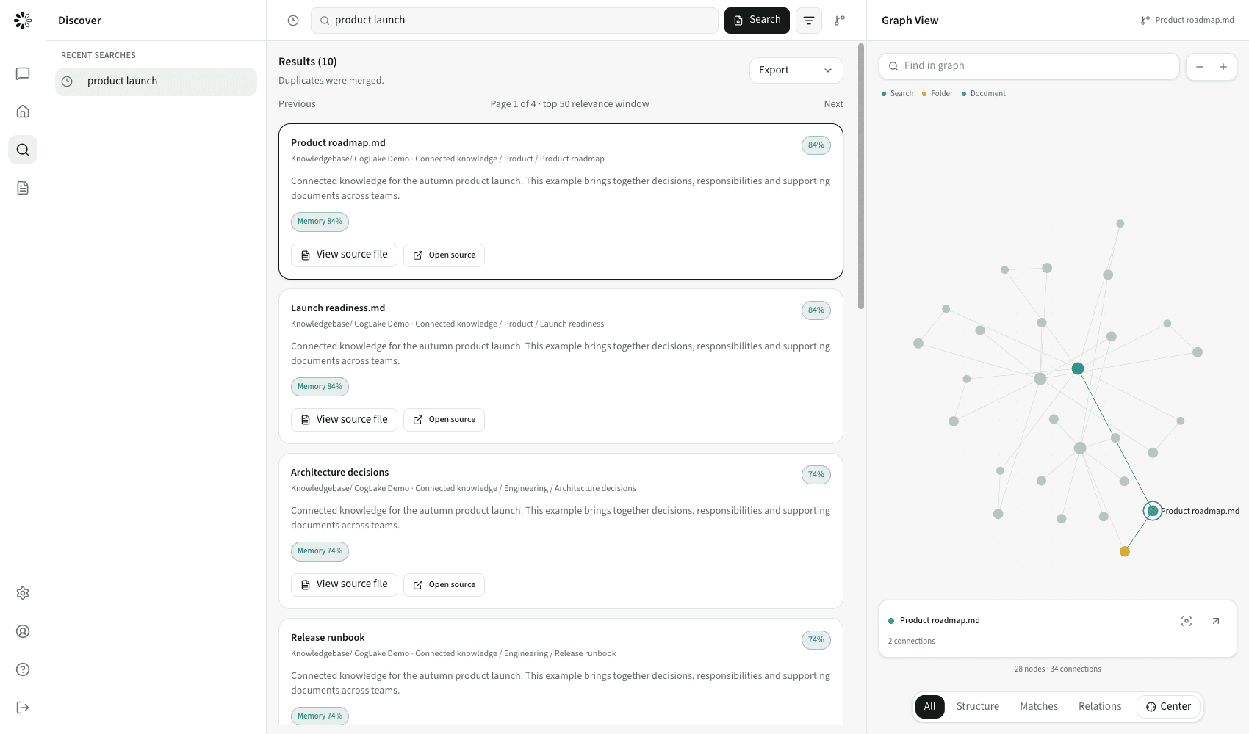Open source for Launch readiness.md
This screenshot has height=734, width=1249.
click(444, 420)
